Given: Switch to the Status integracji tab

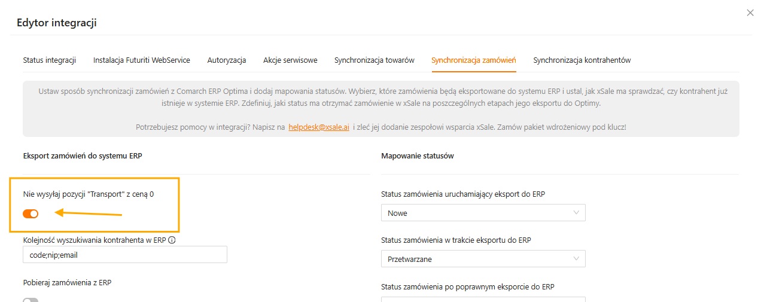Looking at the screenshot, I should click(50, 60).
